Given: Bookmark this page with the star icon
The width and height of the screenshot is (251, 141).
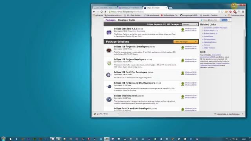Looking at the screenshot, I should pos(222,12).
